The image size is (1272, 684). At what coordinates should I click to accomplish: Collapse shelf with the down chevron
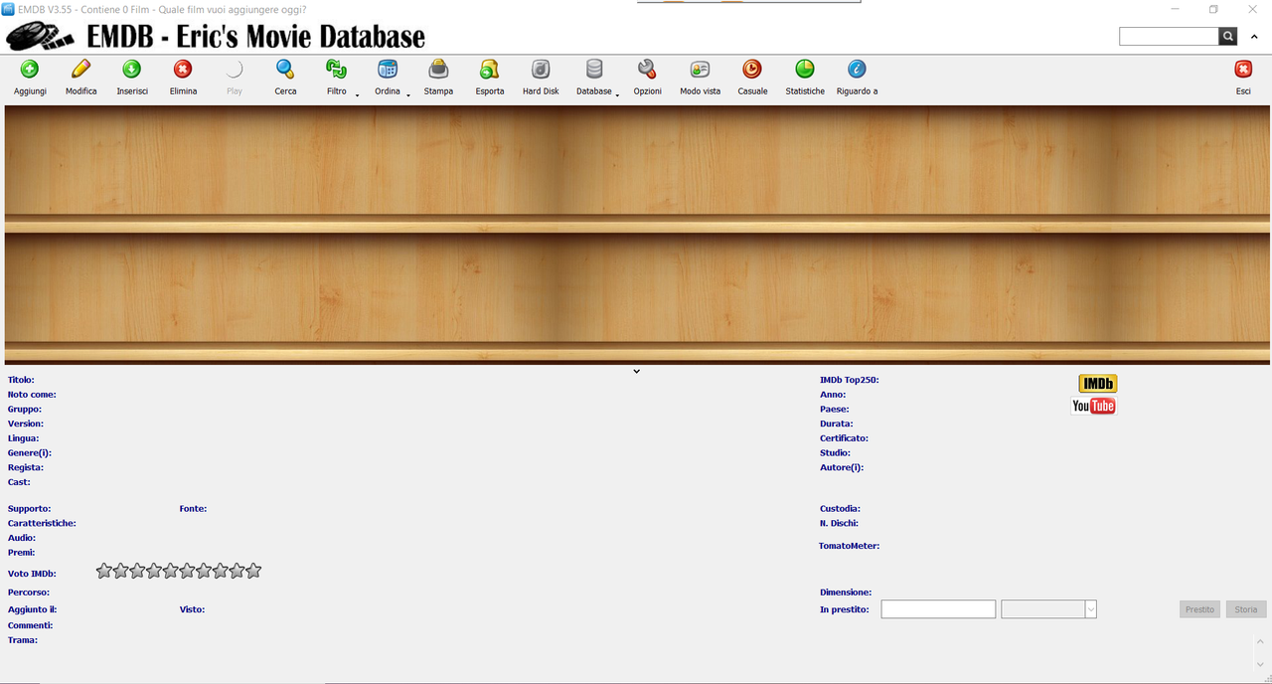pos(637,372)
